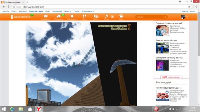Open Новости in the top bar

68,11
